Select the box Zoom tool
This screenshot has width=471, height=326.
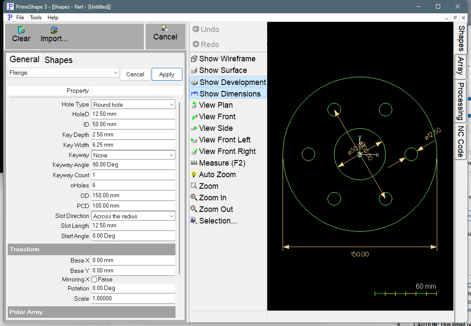tap(205, 186)
